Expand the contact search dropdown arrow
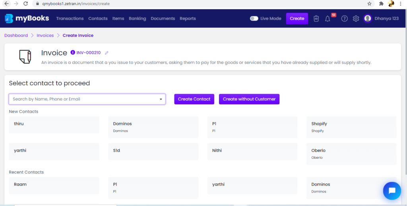Screen dimensions: 407x206 coord(161,99)
